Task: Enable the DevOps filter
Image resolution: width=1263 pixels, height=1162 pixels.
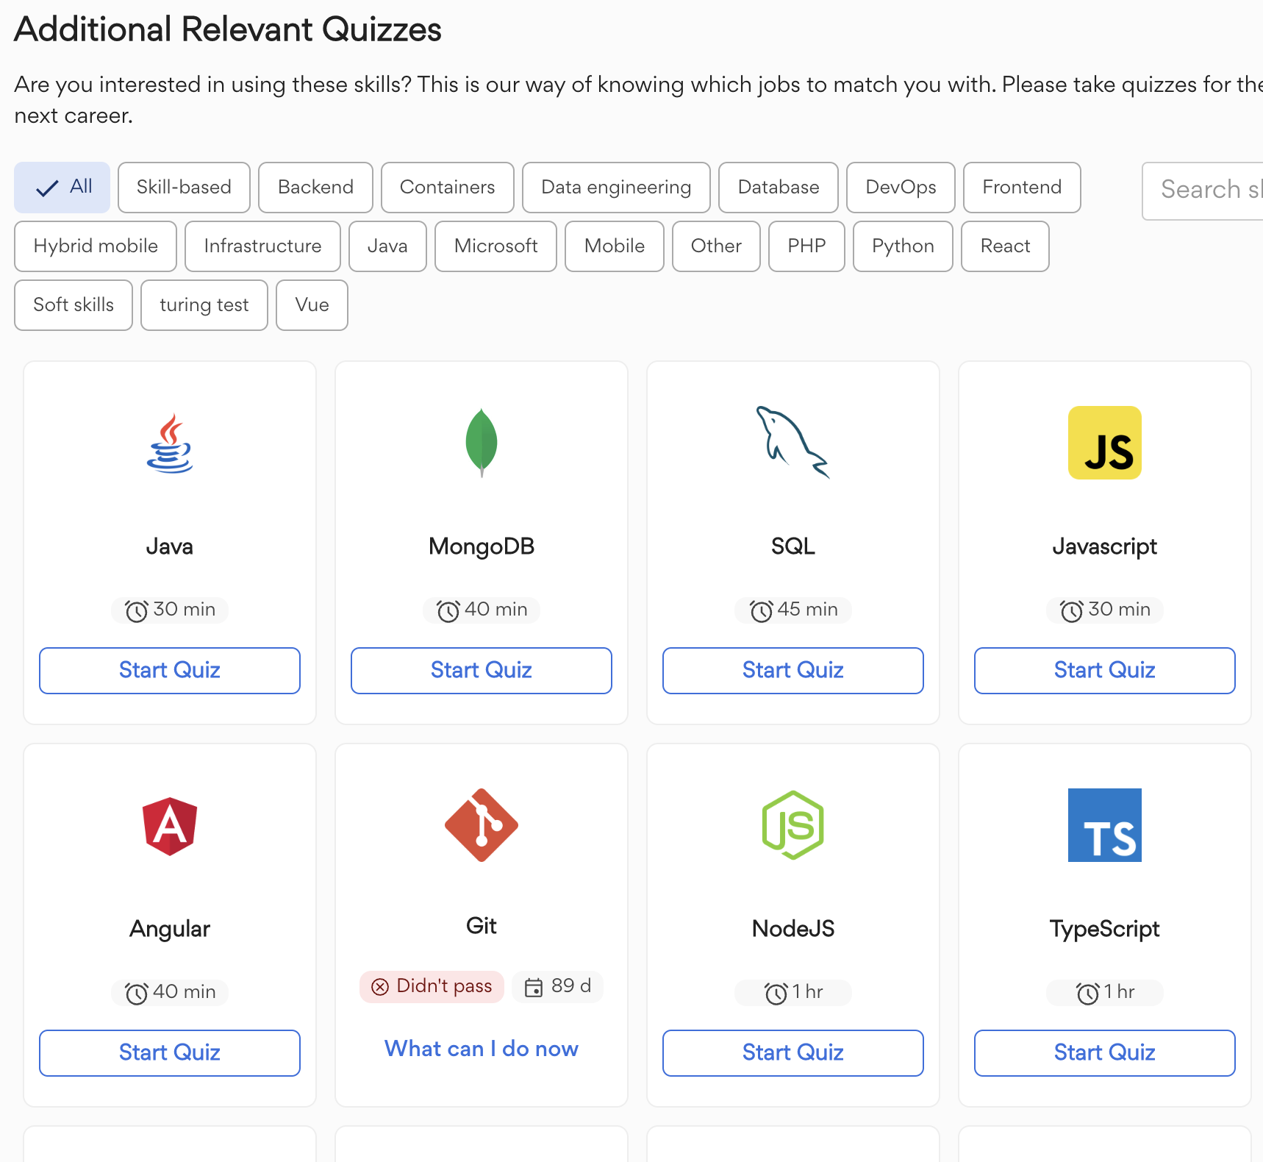Action: click(901, 188)
